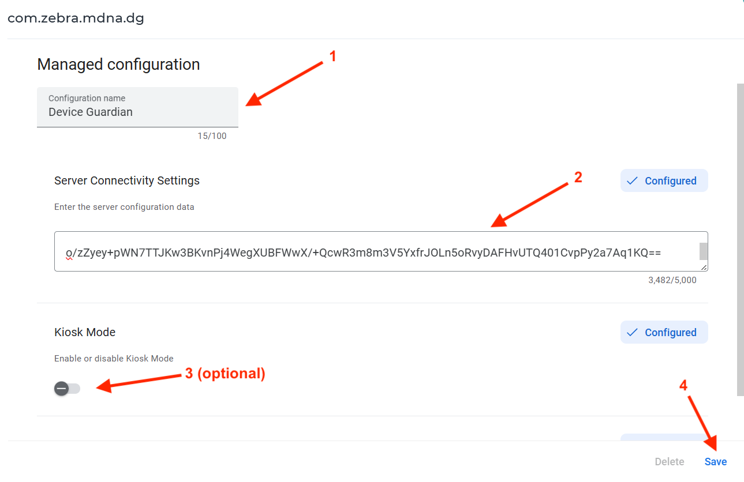The height and width of the screenshot is (482, 744).
Task: Click the Managed configuration heading
Action: coord(118,65)
